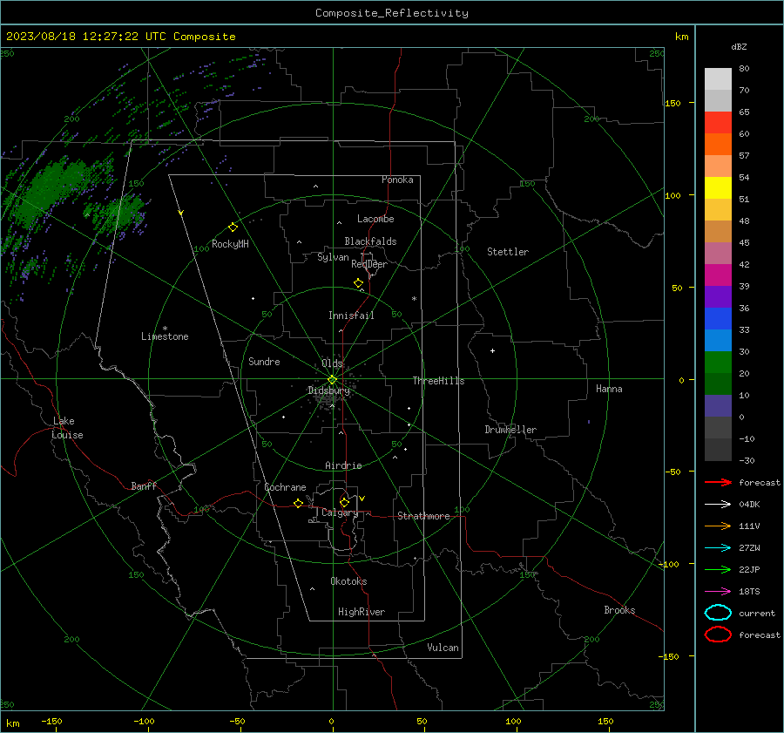This screenshot has width=784, height=733.
Task: Click the Lake Louise label
Action: click(x=67, y=428)
